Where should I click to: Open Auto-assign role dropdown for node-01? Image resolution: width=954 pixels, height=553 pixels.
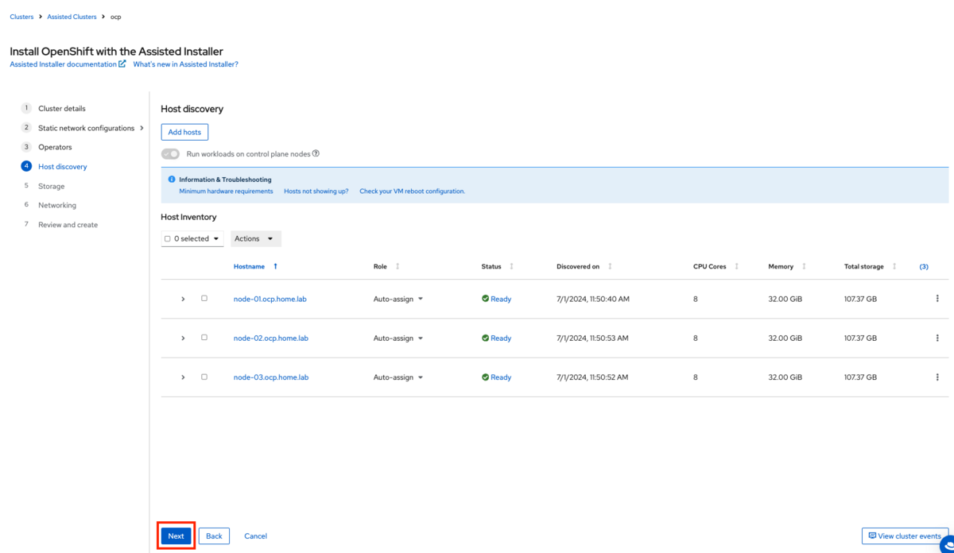tap(398, 299)
